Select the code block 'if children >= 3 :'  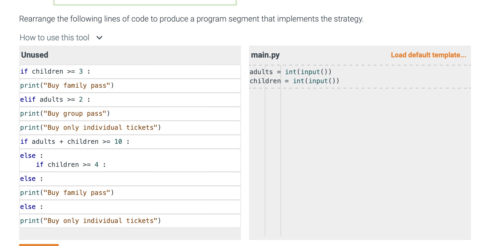pyautogui.click(x=130, y=71)
